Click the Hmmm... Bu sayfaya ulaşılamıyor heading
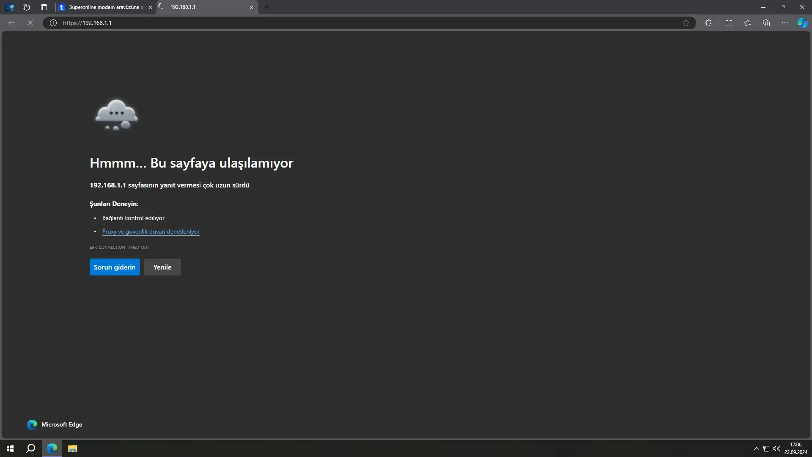Screen dimensions: 812x457 pyautogui.click(x=191, y=163)
